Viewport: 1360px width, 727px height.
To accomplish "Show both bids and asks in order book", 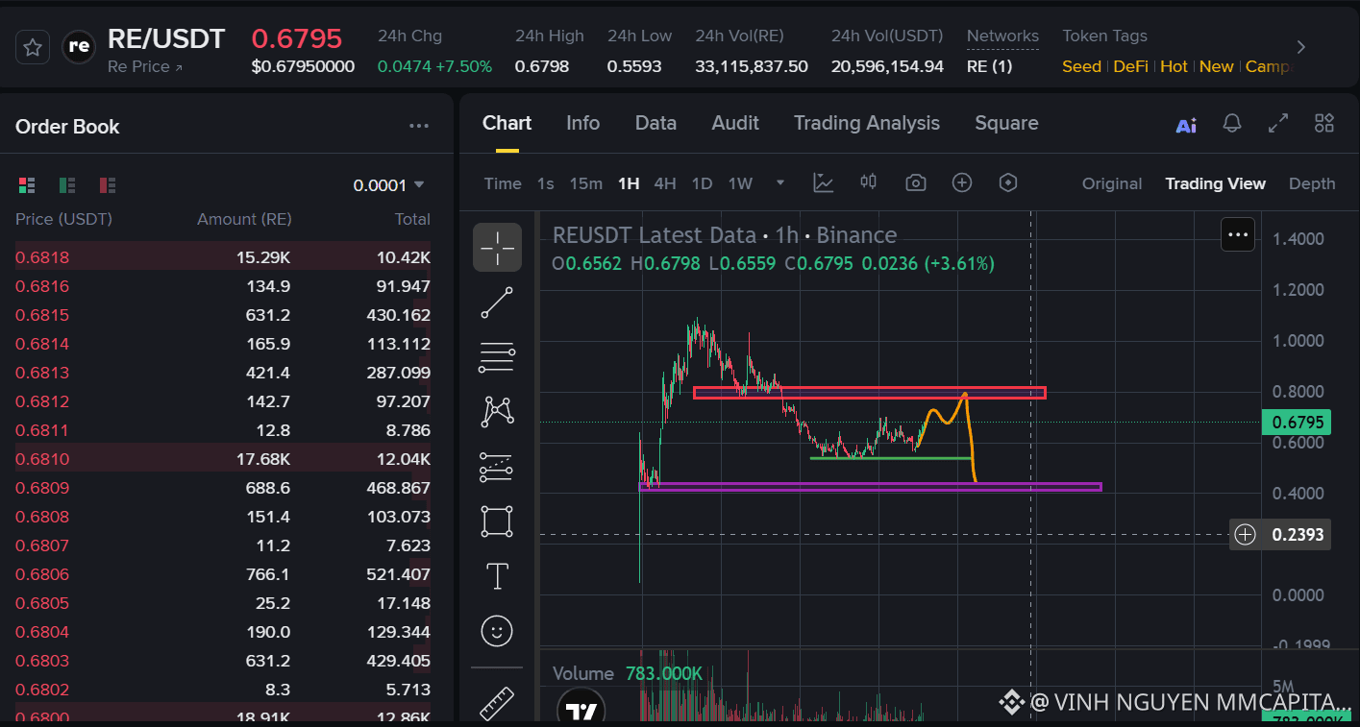I will pyautogui.click(x=27, y=185).
